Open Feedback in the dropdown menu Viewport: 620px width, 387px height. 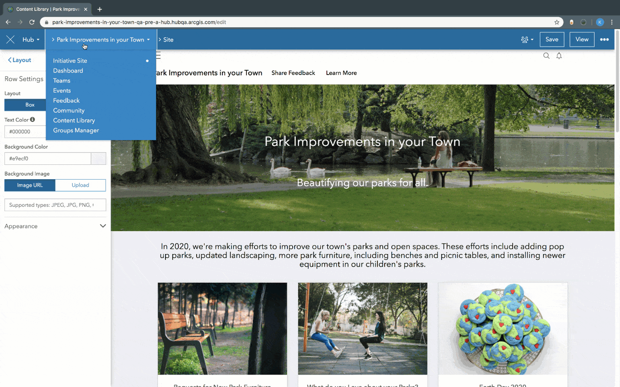[66, 100]
